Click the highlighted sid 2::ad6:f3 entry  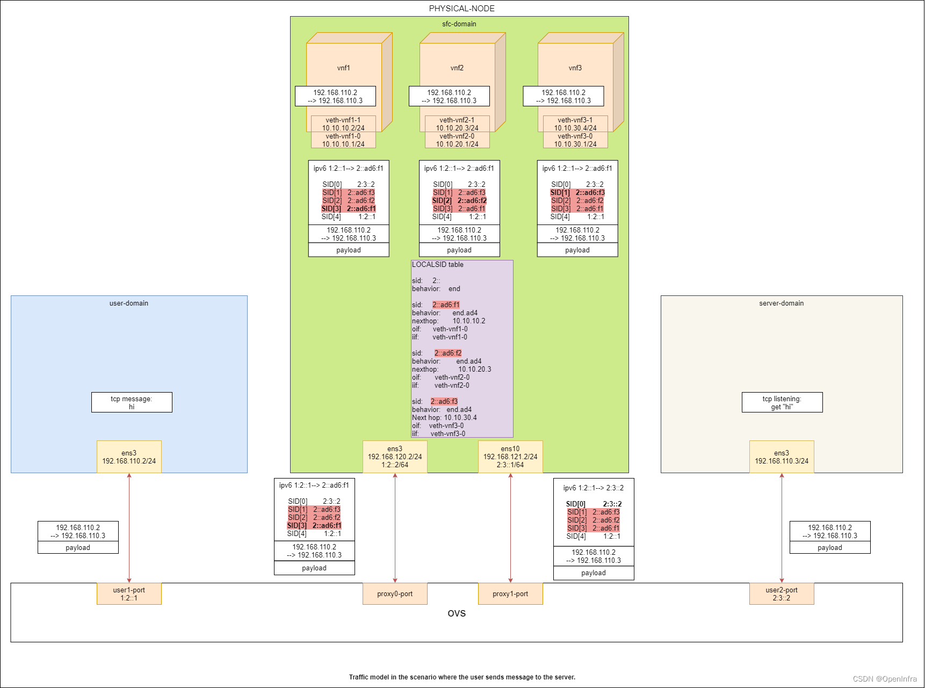[x=444, y=402]
